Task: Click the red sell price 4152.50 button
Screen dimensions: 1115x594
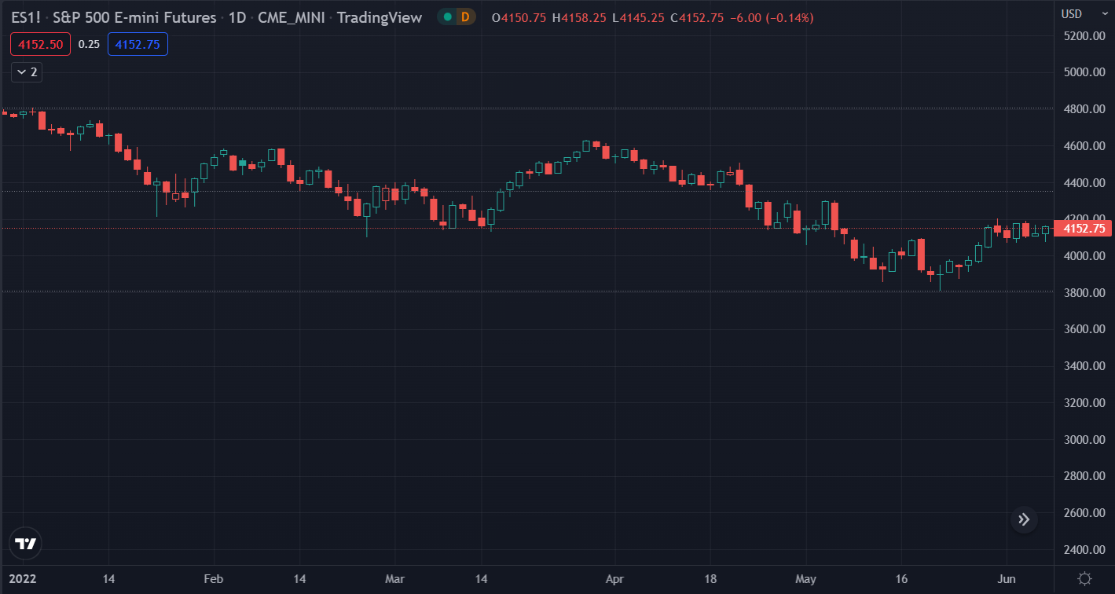Action: click(40, 45)
